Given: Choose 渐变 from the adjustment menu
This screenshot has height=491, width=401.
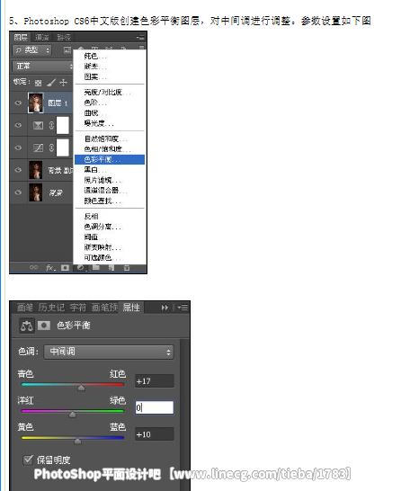Looking at the screenshot, I should (110, 67).
